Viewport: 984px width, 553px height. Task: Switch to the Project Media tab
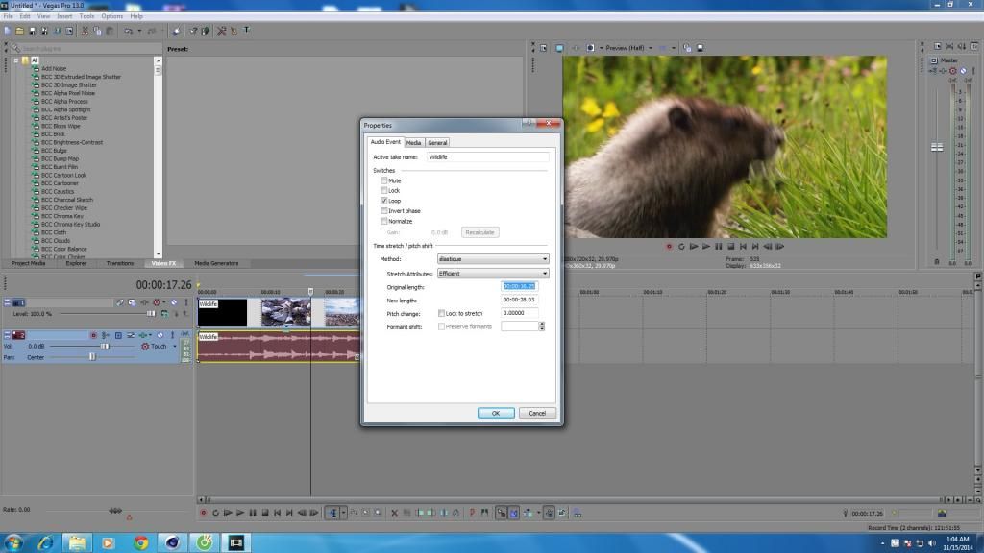pyautogui.click(x=29, y=263)
